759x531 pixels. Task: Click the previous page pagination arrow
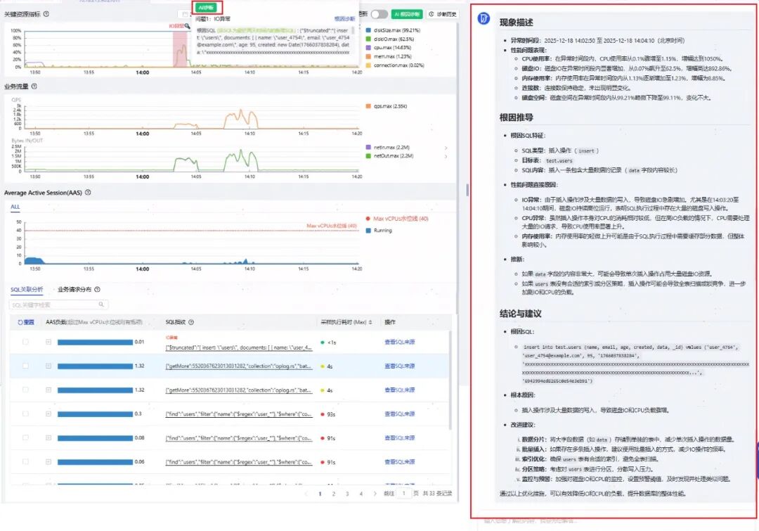(306, 494)
